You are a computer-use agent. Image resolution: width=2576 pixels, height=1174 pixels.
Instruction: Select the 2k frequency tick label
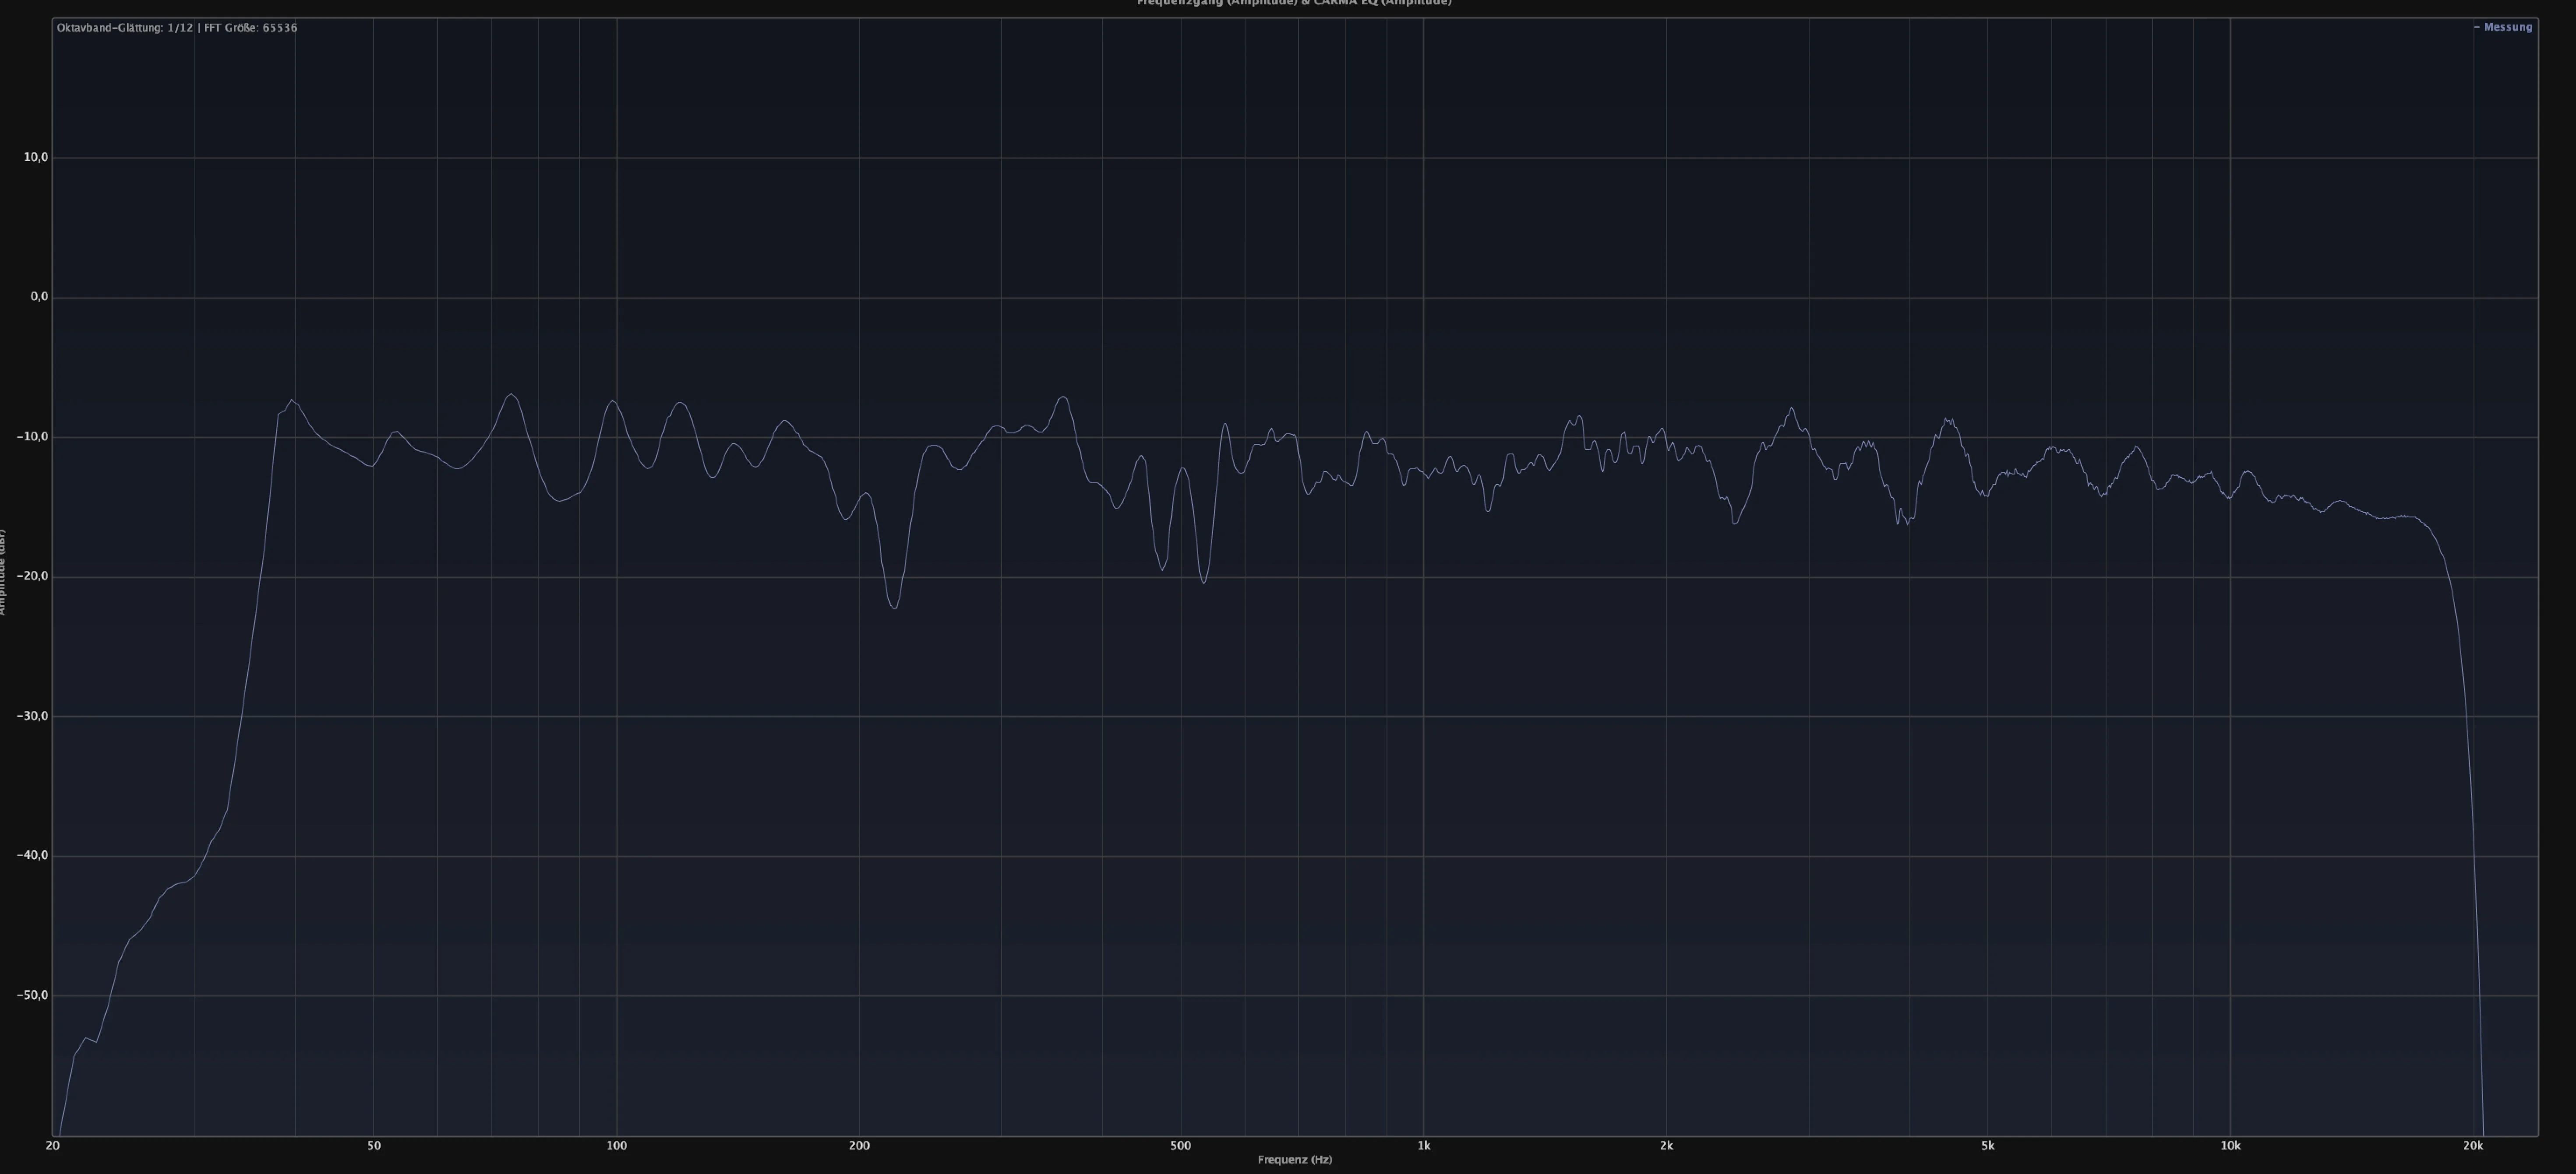tap(1666, 1146)
